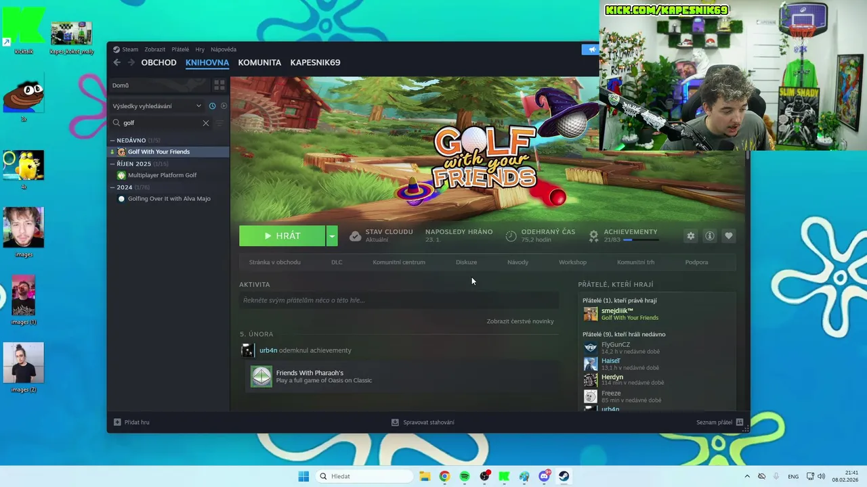The width and height of the screenshot is (867, 487).
Task: Select the KNIHOVNA tab
Action: coord(207,62)
